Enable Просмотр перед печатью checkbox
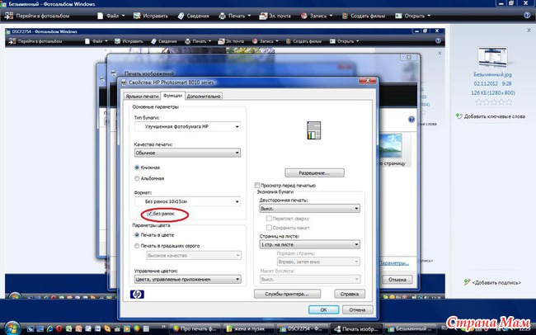This screenshot has width=536, height=335. pyautogui.click(x=257, y=186)
